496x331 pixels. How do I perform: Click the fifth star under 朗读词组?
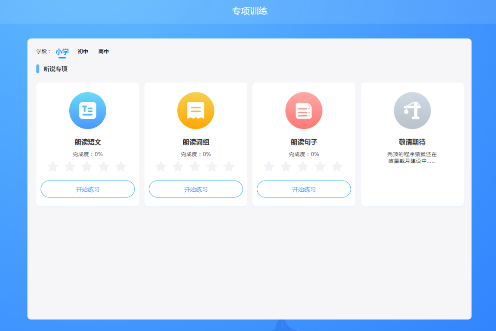(229, 166)
